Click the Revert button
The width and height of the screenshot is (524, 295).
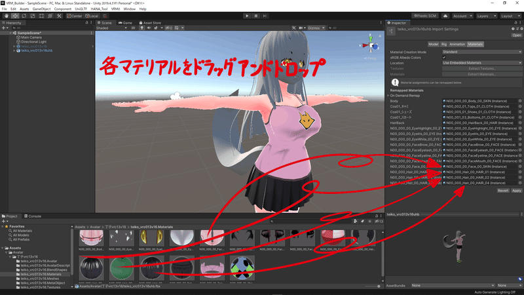502,191
